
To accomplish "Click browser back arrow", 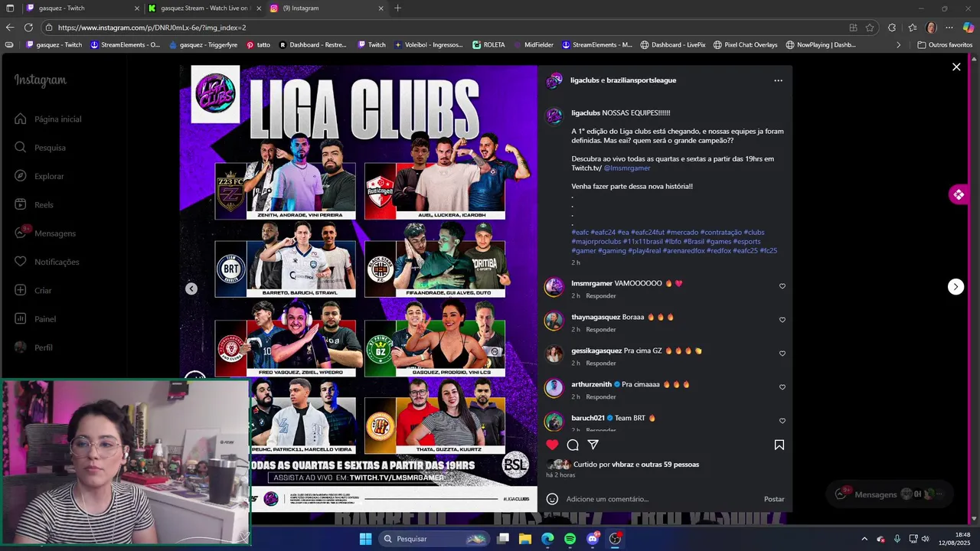I will click(x=10, y=28).
